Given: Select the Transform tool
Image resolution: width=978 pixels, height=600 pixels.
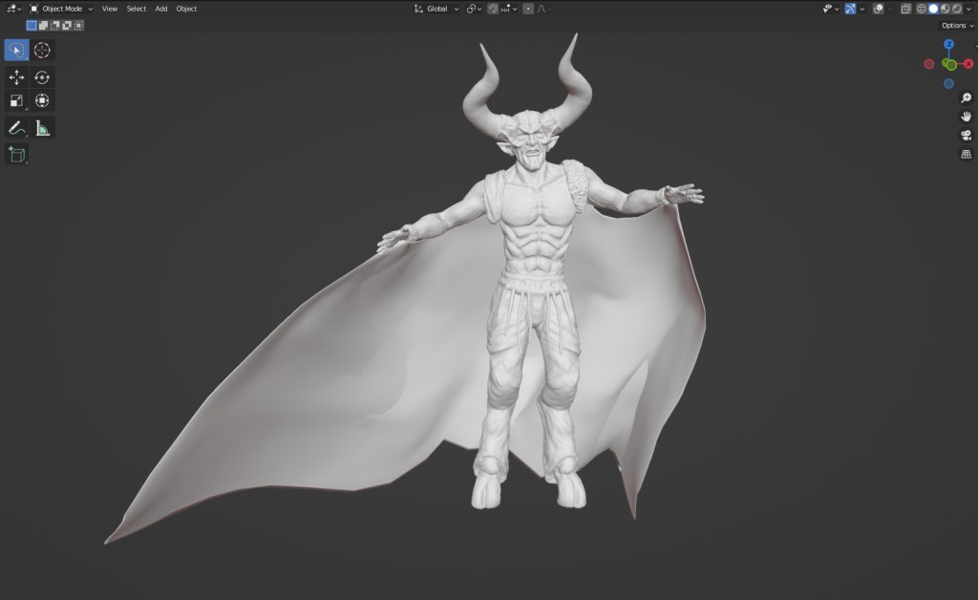Looking at the screenshot, I should 42,100.
